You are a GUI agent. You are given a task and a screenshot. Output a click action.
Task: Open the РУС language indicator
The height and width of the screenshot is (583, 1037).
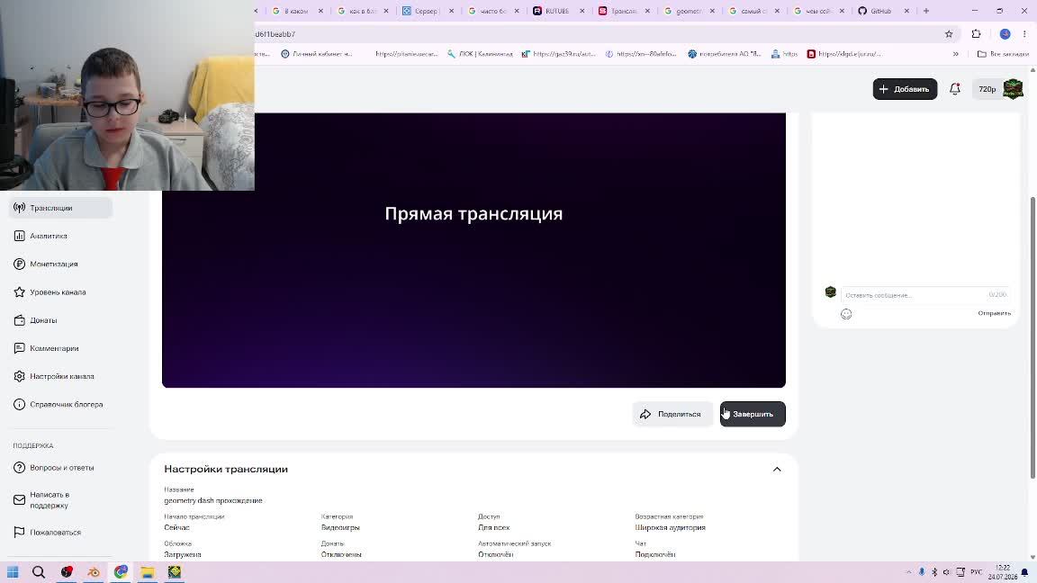click(x=976, y=572)
